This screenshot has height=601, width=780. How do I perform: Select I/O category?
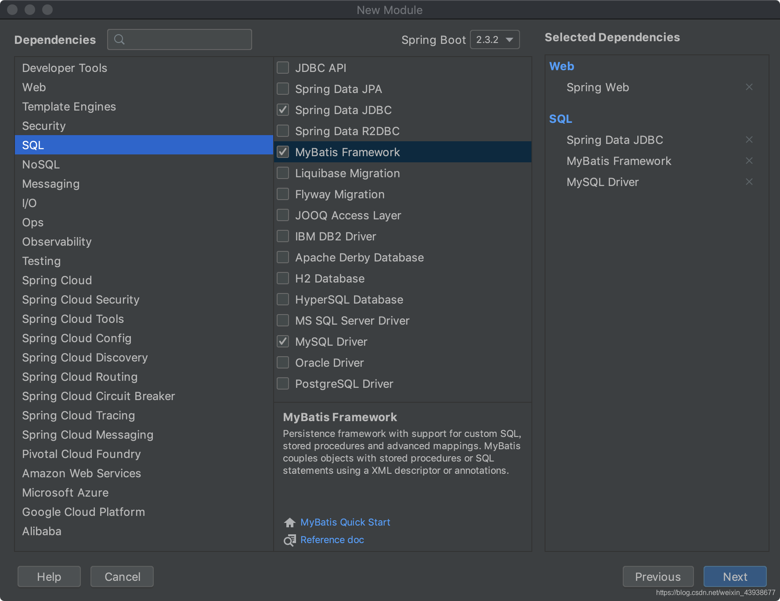pos(144,203)
